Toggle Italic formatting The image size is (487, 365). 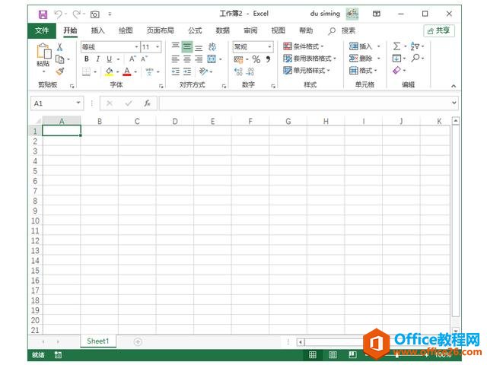point(98,59)
